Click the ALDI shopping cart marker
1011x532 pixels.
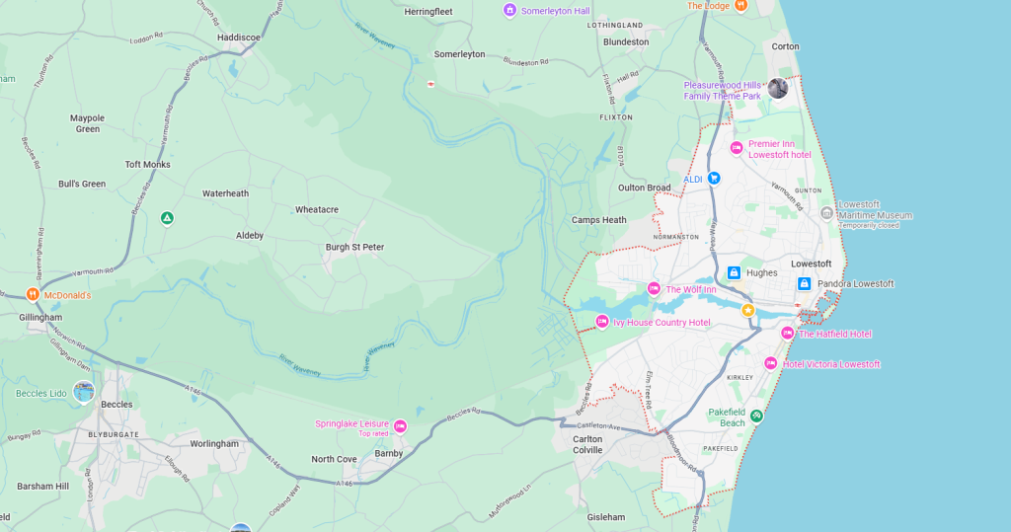pyautogui.click(x=714, y=179)
